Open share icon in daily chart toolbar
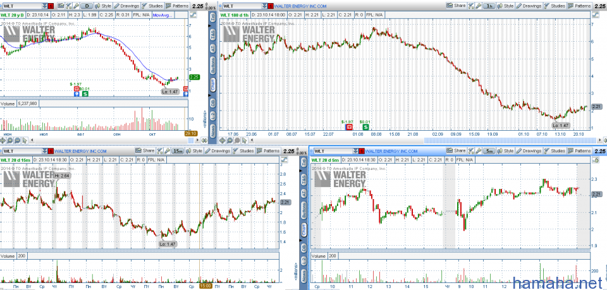The height and width of the screenshot is (290, 607). 61,6
